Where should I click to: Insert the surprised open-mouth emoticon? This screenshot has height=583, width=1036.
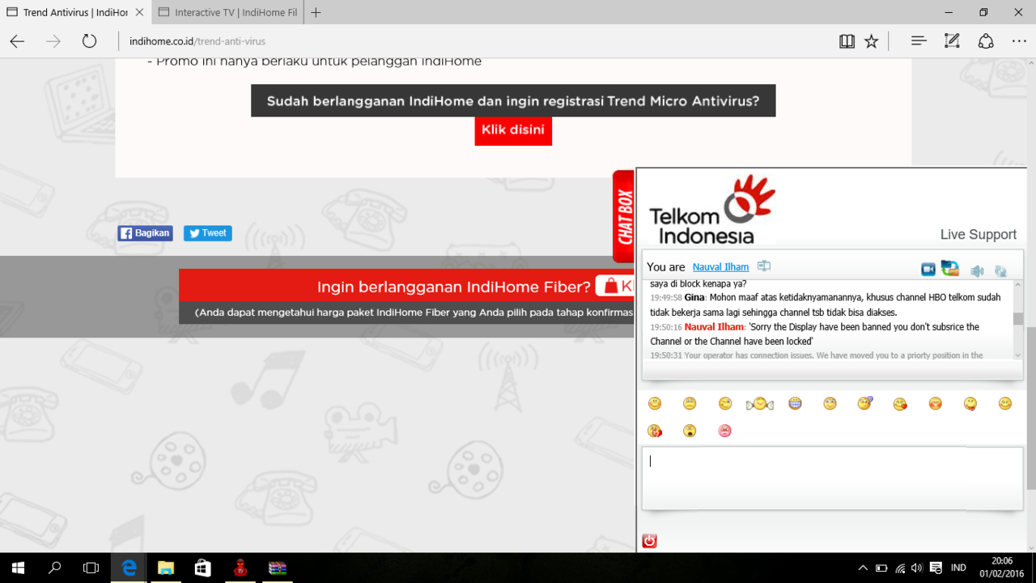click(x=690, y=431)
